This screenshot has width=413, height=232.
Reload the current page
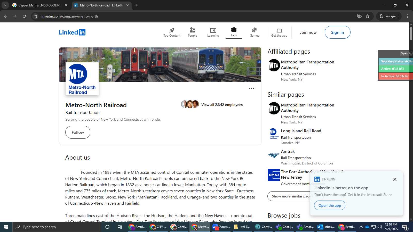click(x=24, y=16)
